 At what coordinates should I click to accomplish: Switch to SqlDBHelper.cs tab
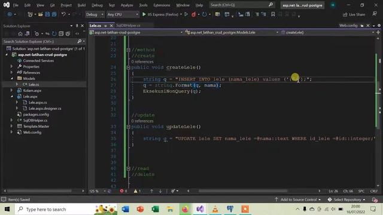(128, 25)
